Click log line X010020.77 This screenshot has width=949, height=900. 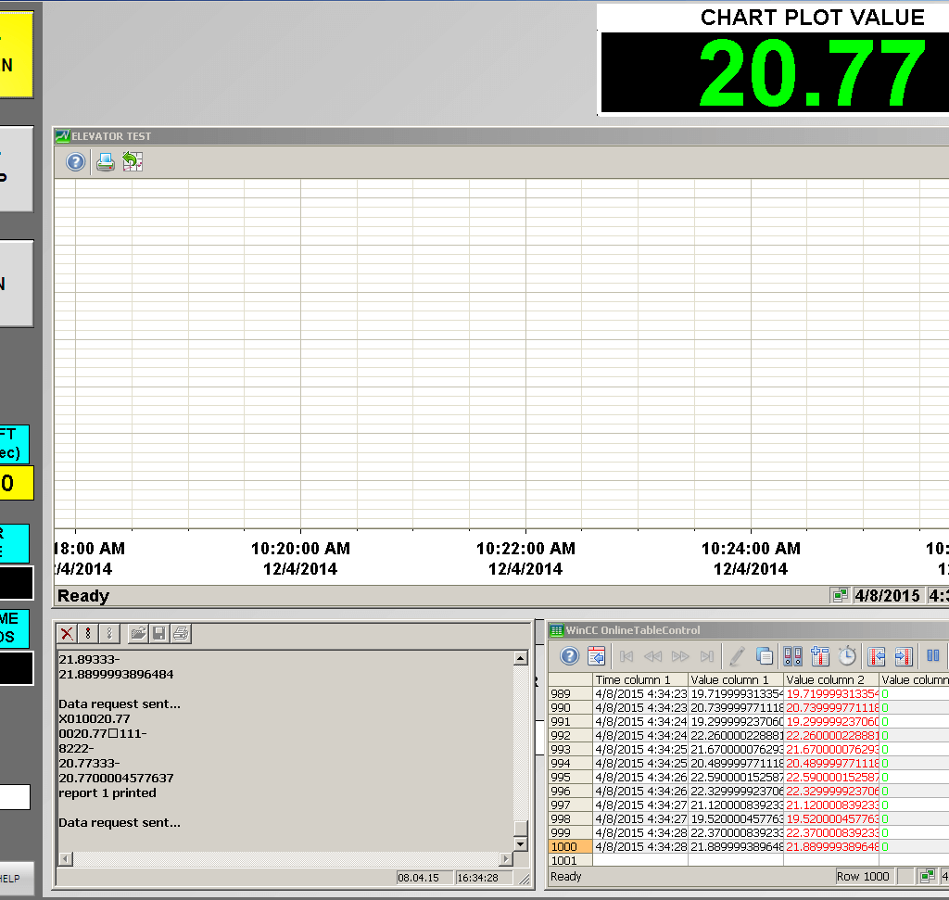(95, 718)
